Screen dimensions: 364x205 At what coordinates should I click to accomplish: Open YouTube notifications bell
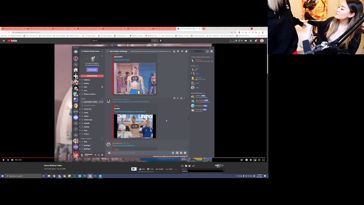point(256,40)
